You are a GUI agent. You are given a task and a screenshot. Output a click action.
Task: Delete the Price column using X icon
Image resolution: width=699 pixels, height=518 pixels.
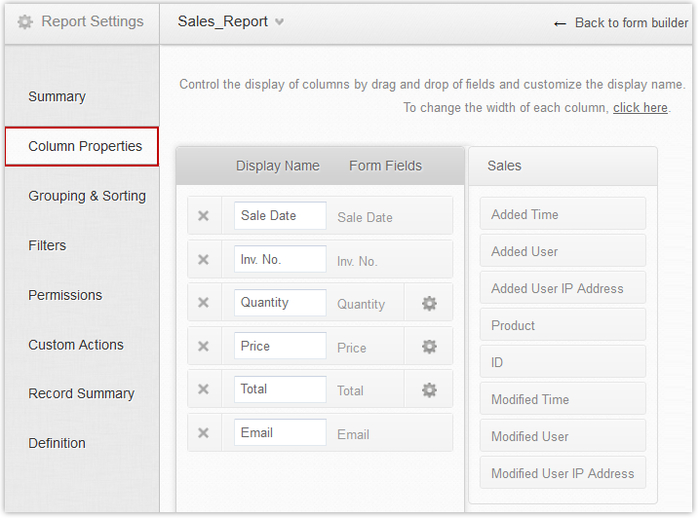pos(203,347)
